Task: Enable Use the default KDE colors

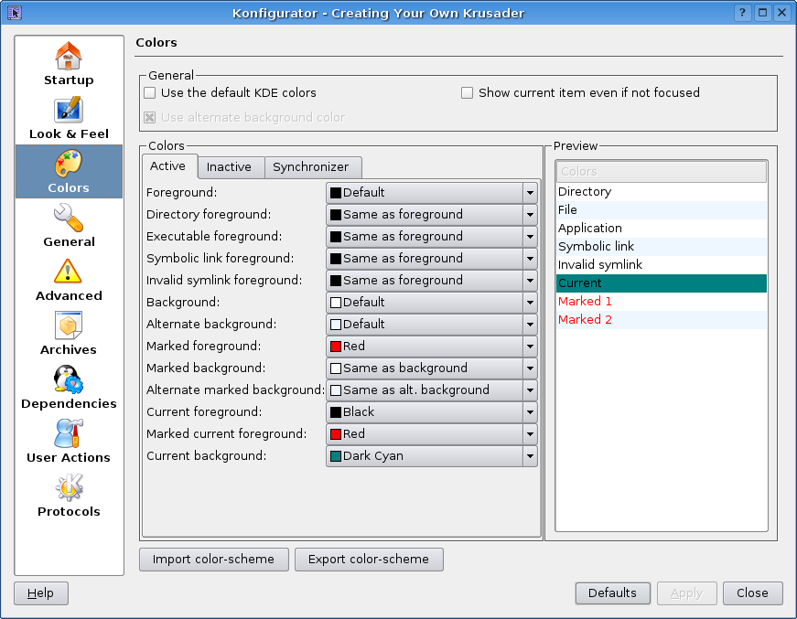Action: pos(149,93)
